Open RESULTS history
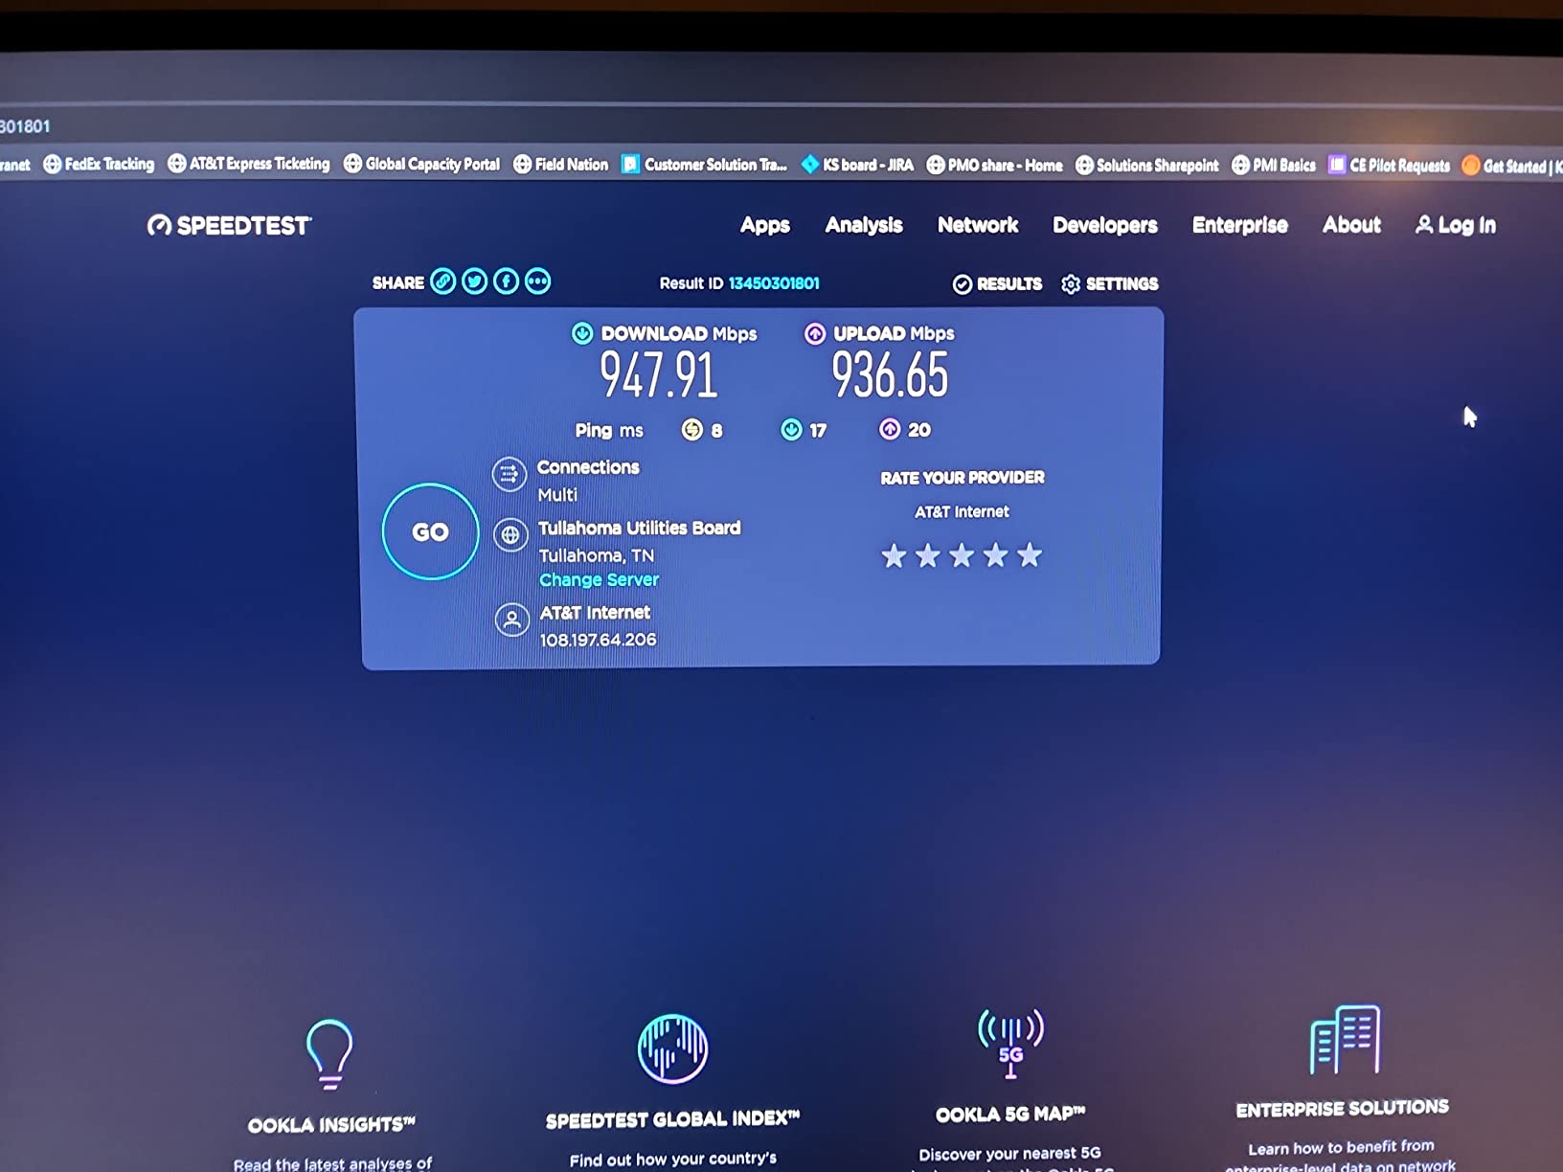1563x1172 pixels. [997, 283]
